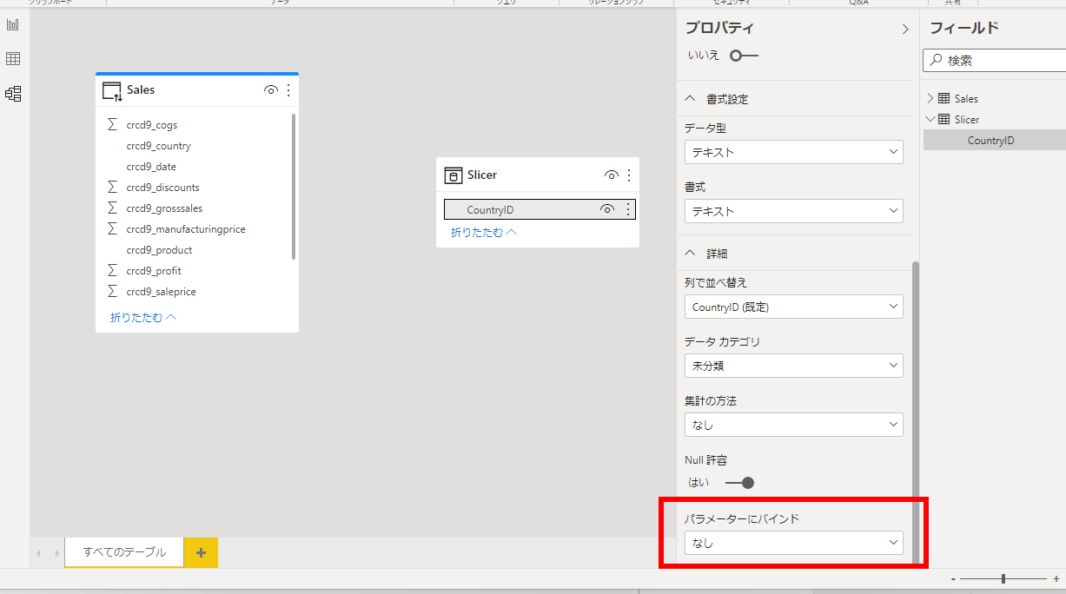Image resolution: width=1066 pixels, height=594 pixels.
Task: Open Sales table more options menu
Action: (288, 90)
